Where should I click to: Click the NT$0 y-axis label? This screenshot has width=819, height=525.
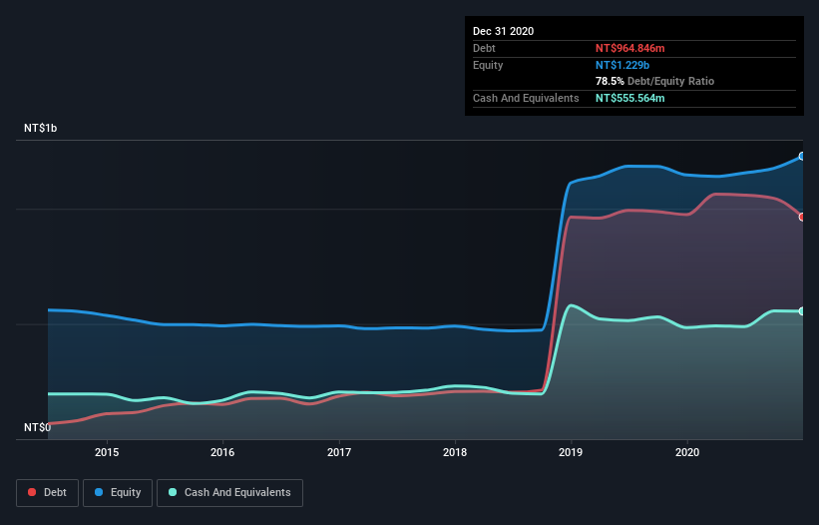point(37,427)
